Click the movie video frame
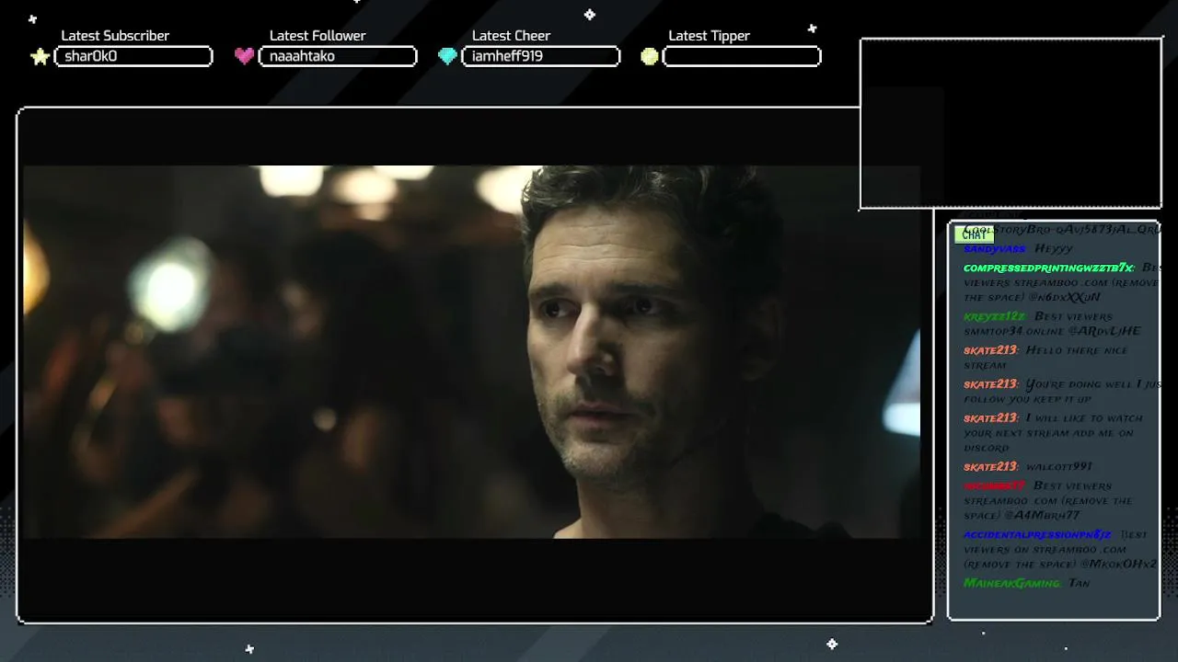This screenshot has width=1178, height=662. point(471,351)
